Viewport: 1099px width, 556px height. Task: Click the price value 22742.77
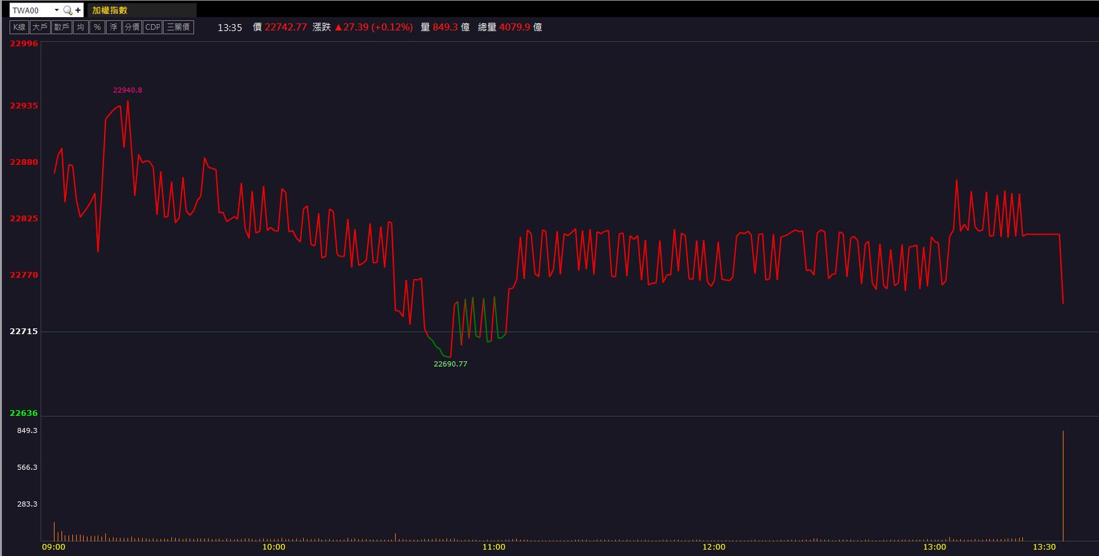(285, 27)
